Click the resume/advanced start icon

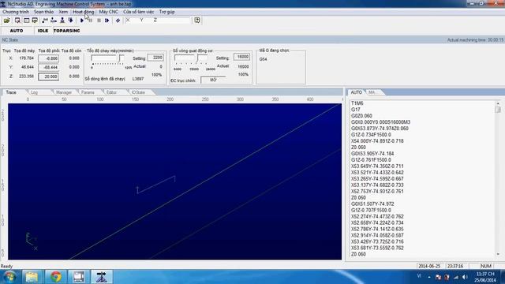[107, 21]
